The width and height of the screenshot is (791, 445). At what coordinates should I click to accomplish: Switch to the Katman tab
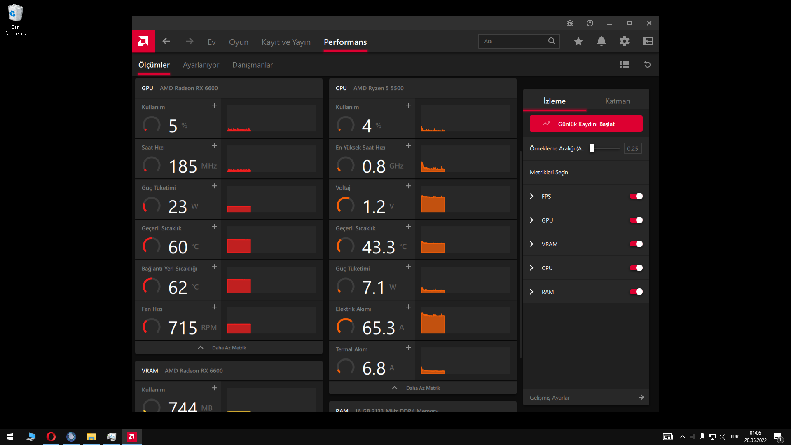[x=618, y=101]
